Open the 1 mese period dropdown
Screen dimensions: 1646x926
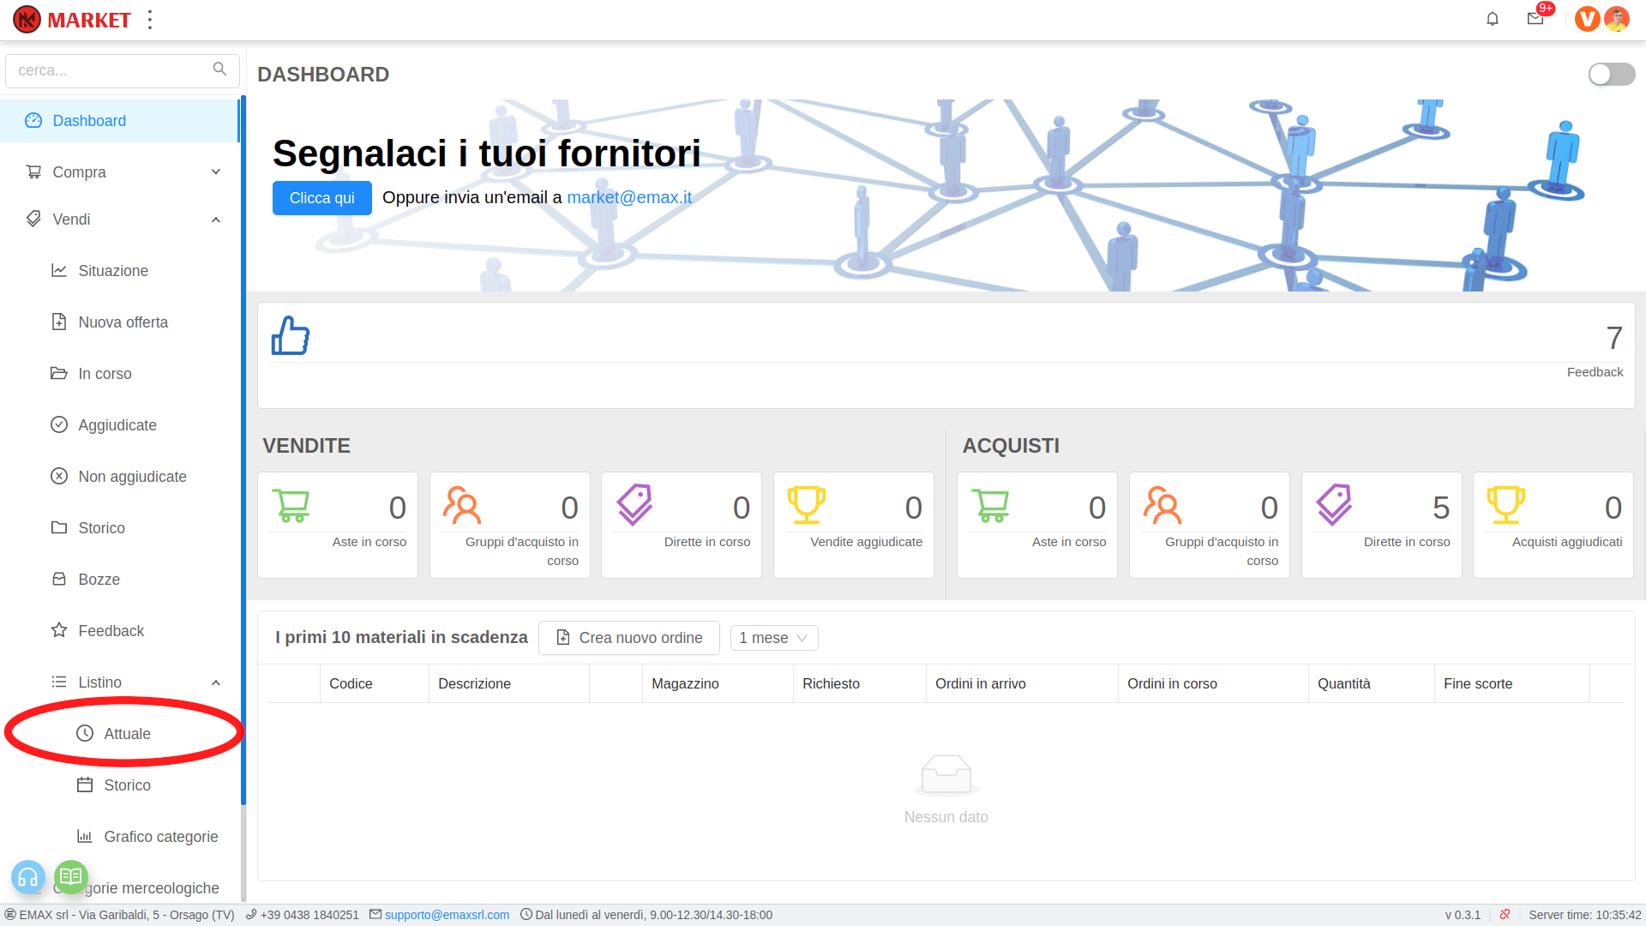(x=773, y=638)
